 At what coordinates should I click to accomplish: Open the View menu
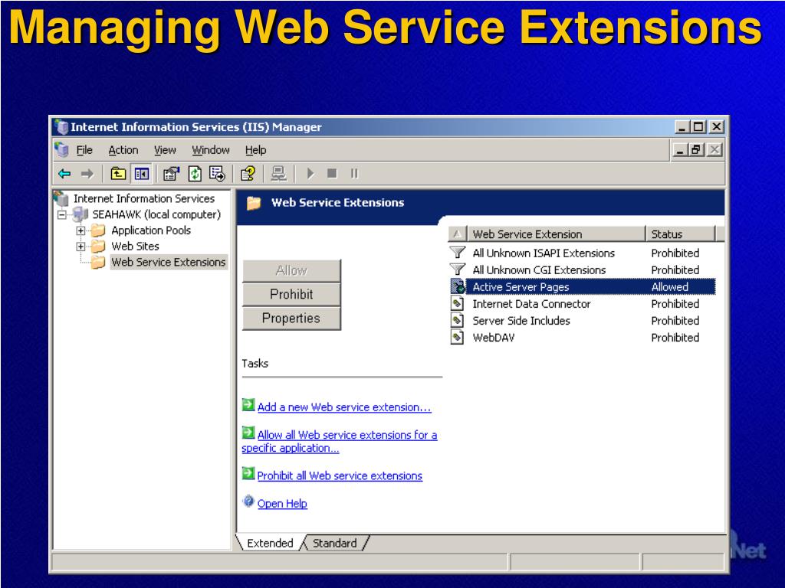point(165,150)
